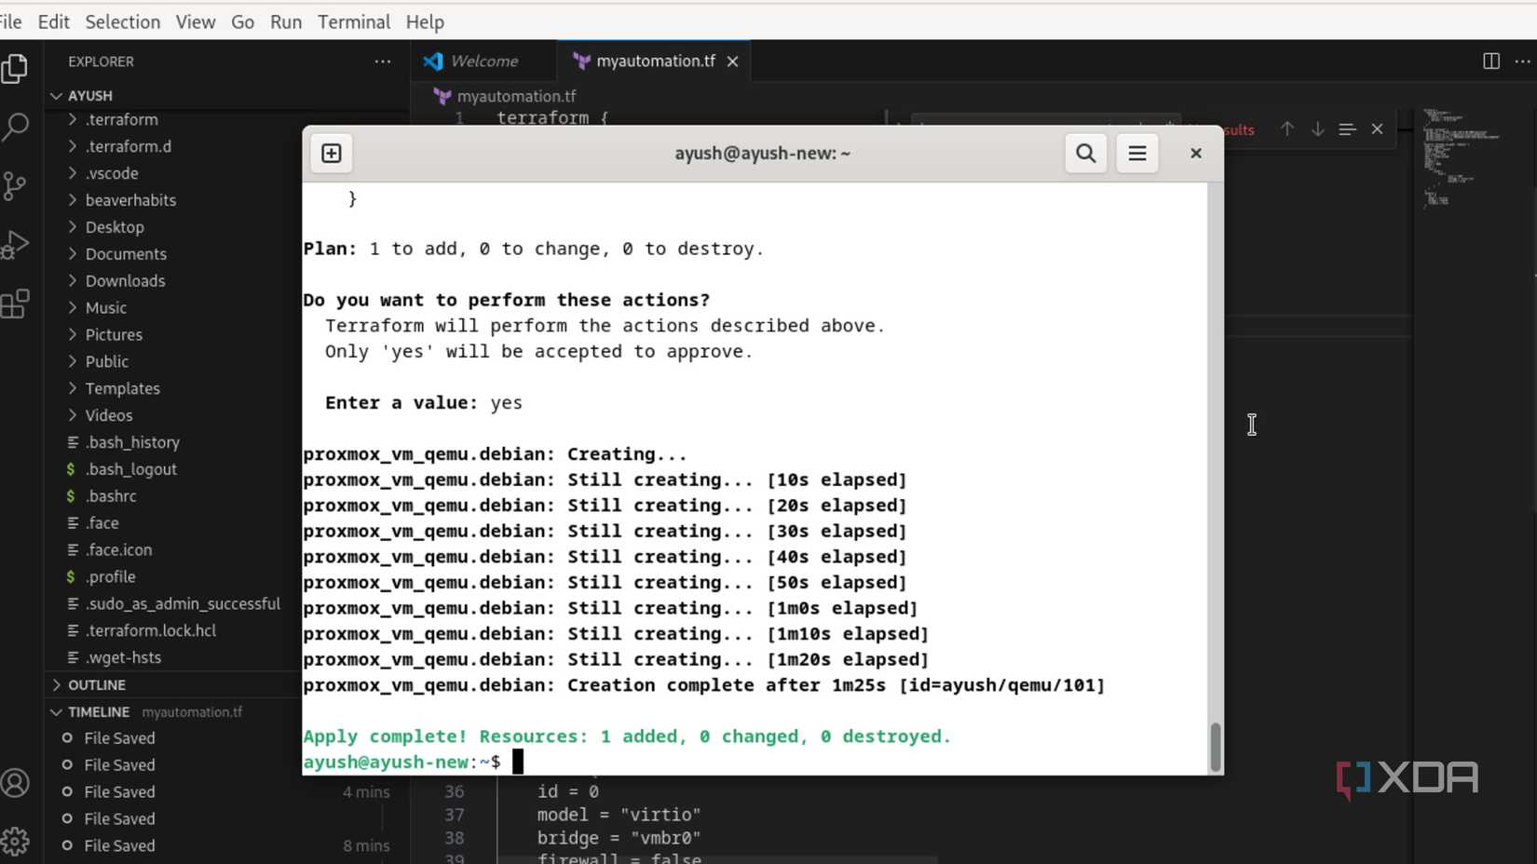
Task: Close the terminal window
Action: 1196,154
